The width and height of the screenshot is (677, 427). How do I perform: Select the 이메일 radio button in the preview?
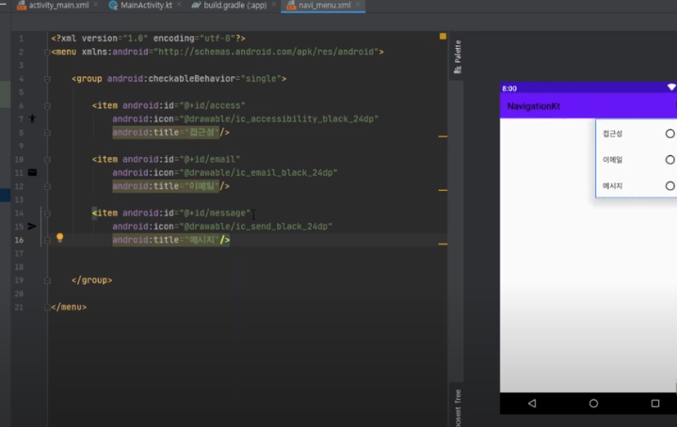[x=669, y=160]
